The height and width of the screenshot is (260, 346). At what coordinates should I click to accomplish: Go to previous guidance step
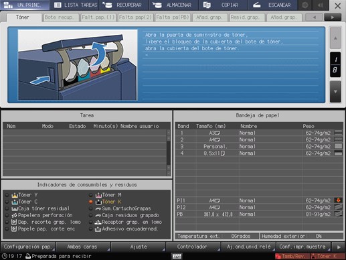pos(335,38)
